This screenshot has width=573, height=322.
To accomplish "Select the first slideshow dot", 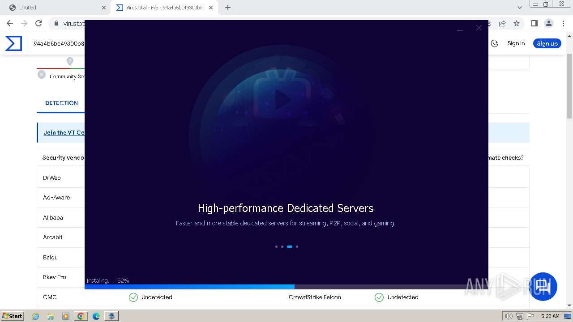I will tap(276, 246).
